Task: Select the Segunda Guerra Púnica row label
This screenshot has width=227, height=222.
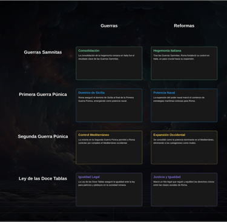Action: [43, 136]
